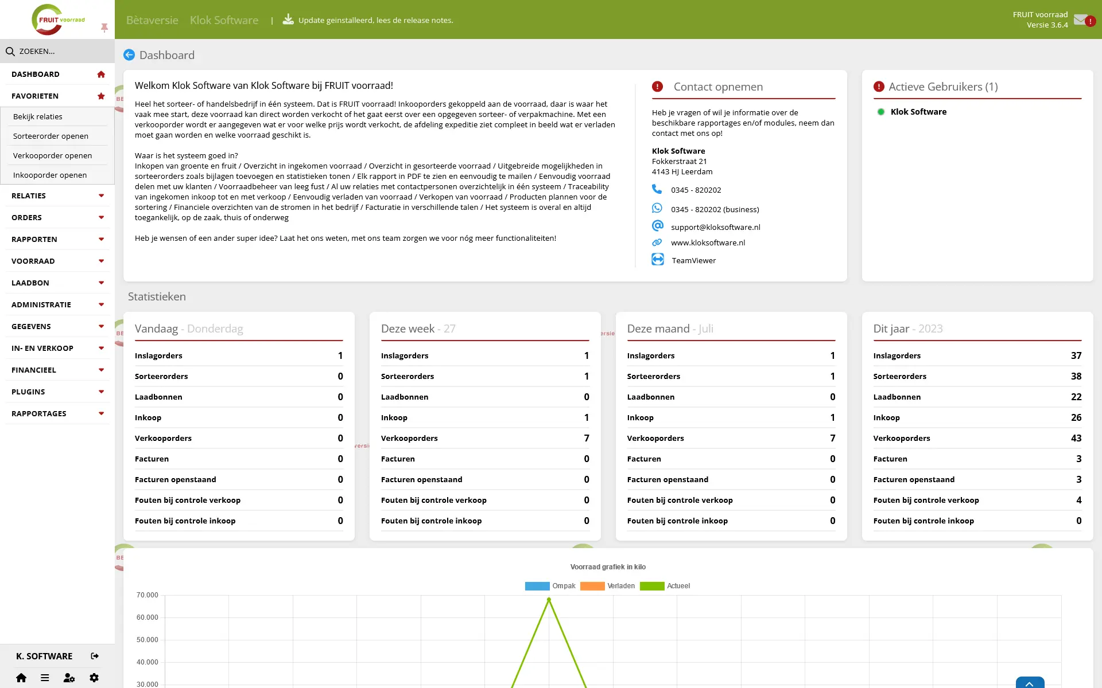The image size is (1102, 688).
Task: Expand the RELATIES menu
Action: coord(57,196)
